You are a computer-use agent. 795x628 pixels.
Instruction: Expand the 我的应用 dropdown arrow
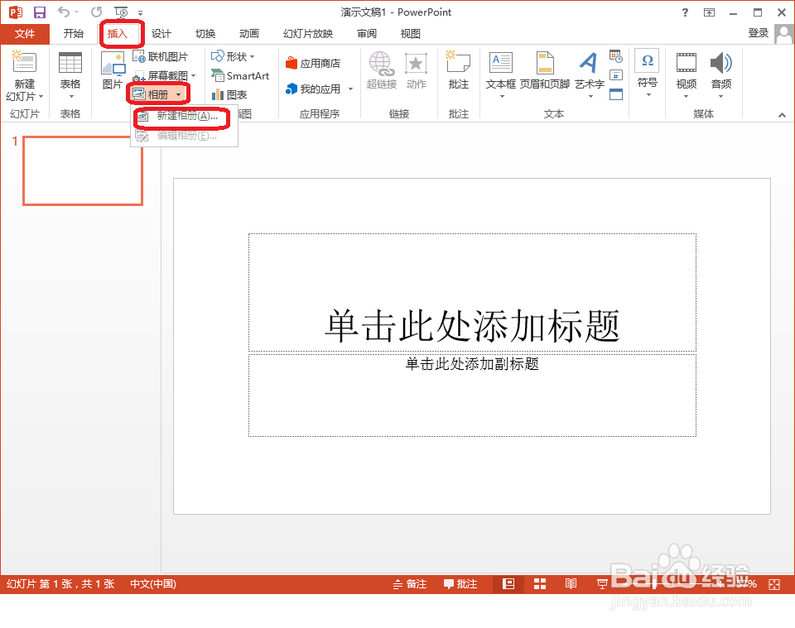(350, 89)
